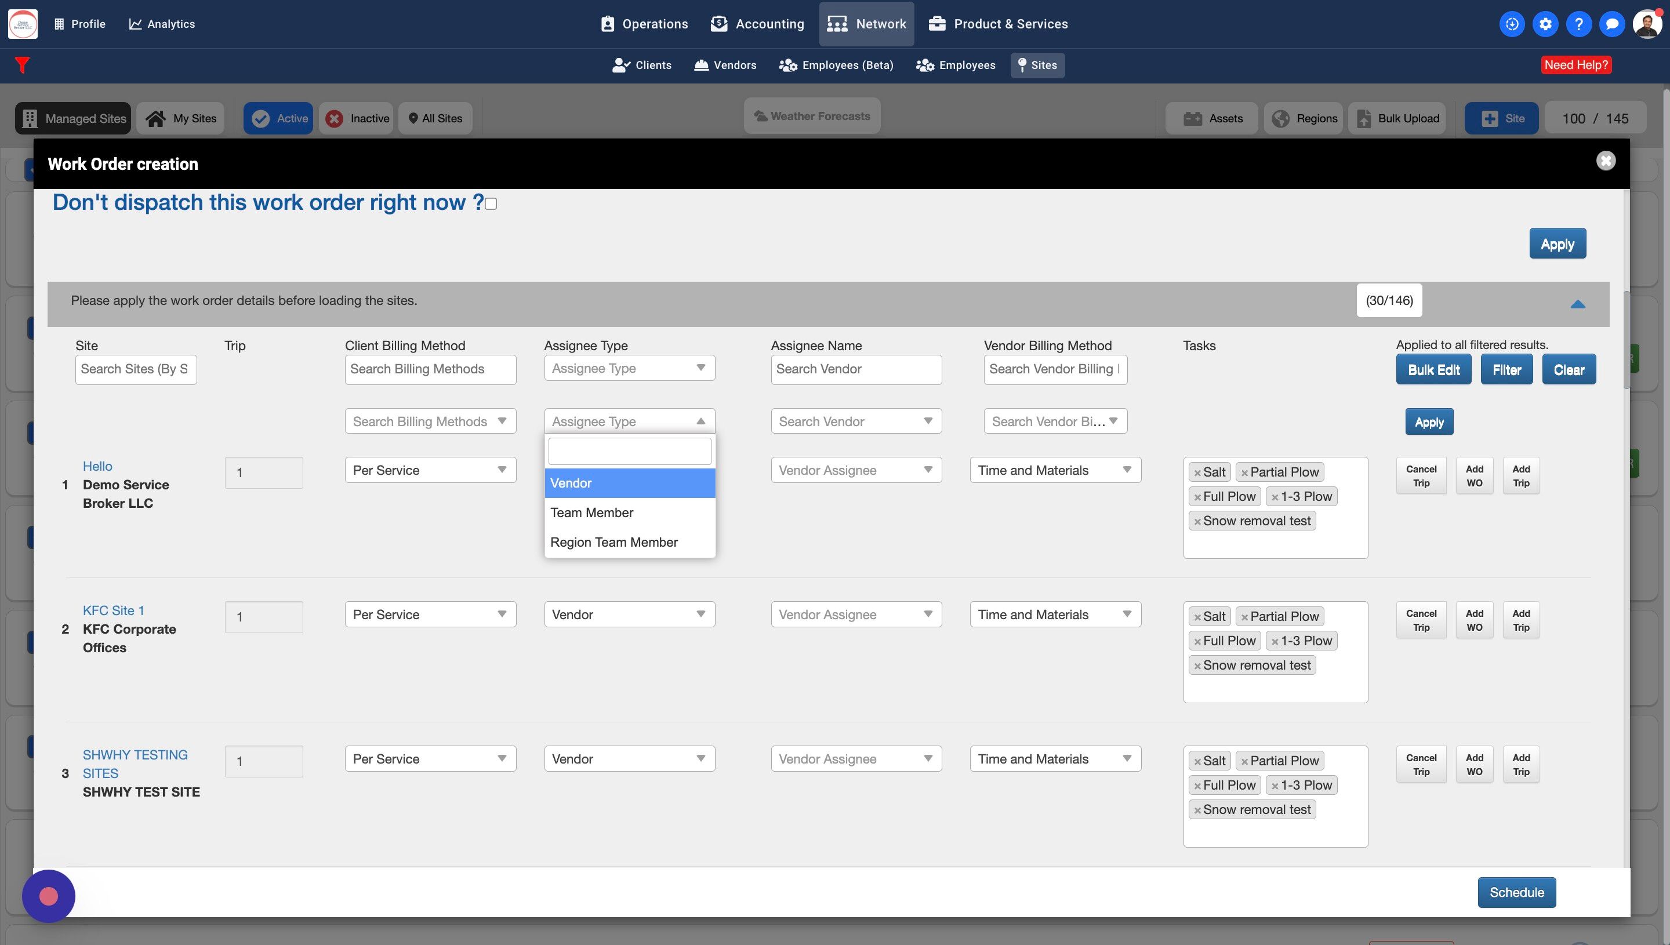Open Vendor Assignee dropdown for Hello site

tap(855, 470)
